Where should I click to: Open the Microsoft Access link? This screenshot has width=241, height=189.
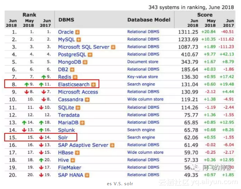pyautogui.click(x=78, y=92)
